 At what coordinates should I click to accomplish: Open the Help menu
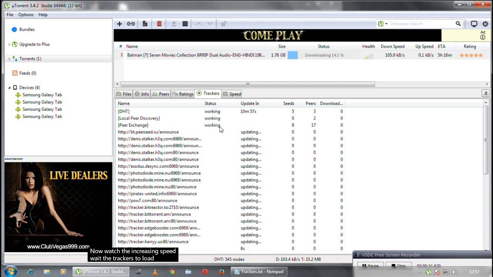[43, 15]
